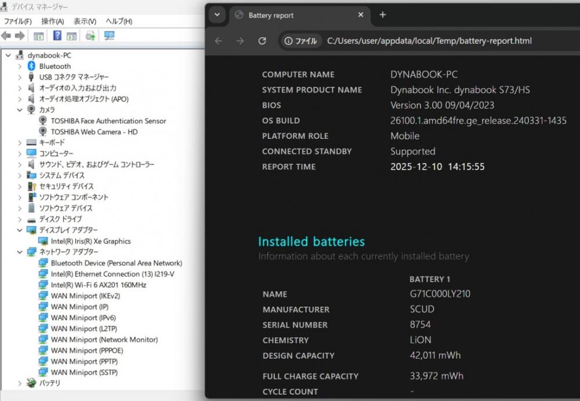Collapse the ディスプレイ アダプター category
The height and width of the screenshot is (401, 580).
pyautogui.click(x=20, y=230)
